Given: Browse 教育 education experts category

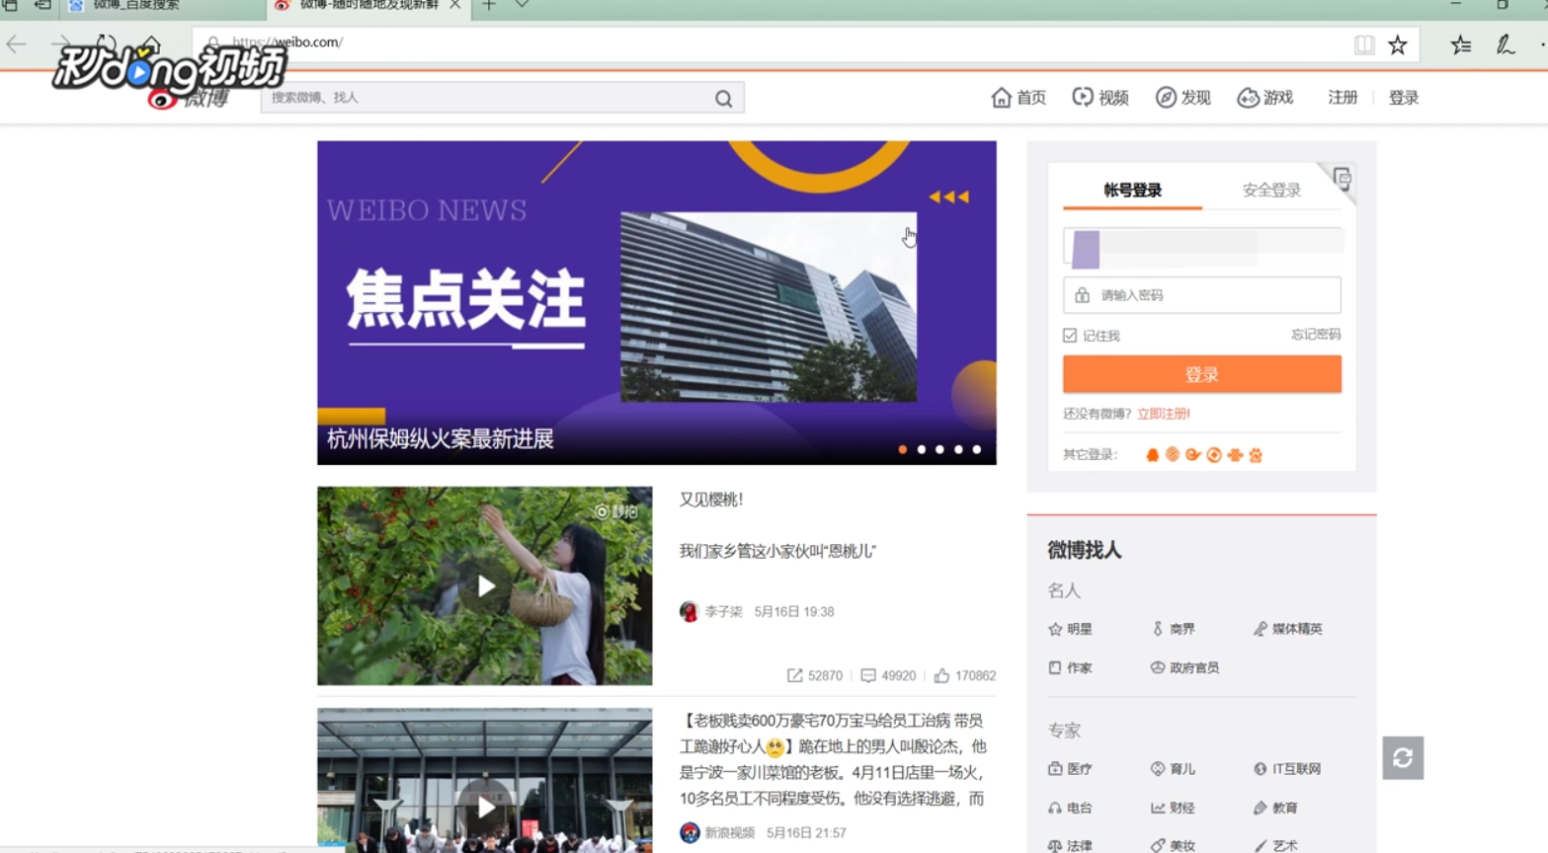Looking at the screenshot, I should (1276, 808).
